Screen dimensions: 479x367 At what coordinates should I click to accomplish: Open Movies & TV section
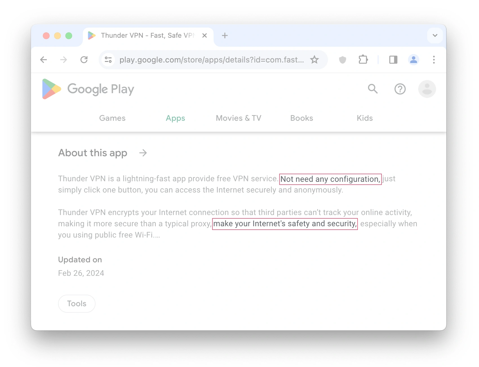pos(239,118)
